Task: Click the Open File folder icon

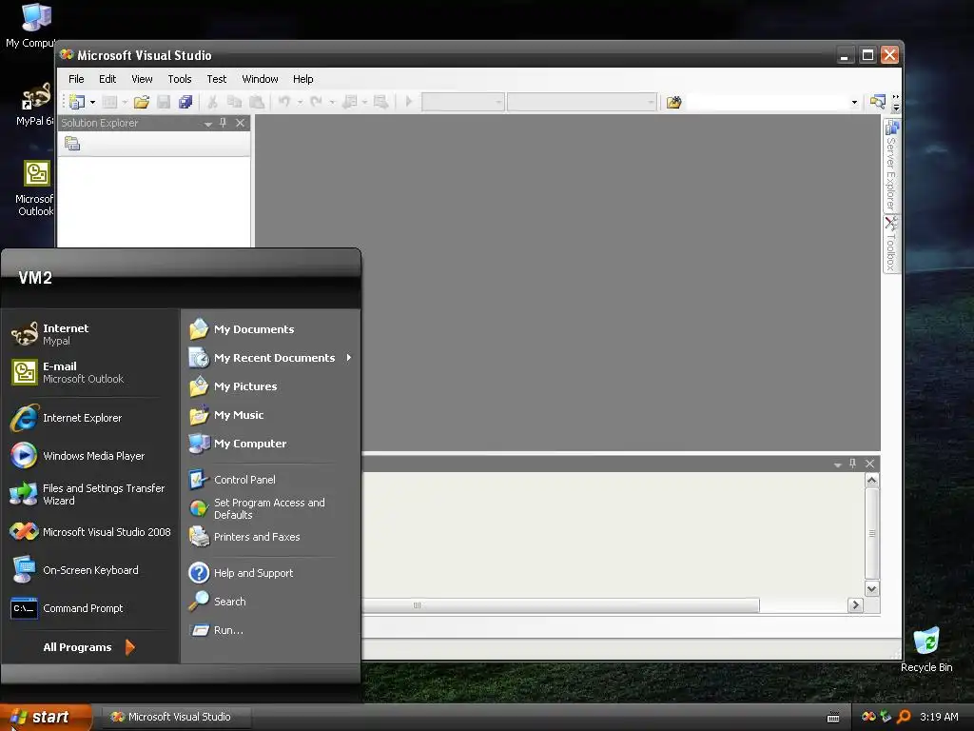Action: click(x=142, y=102)
